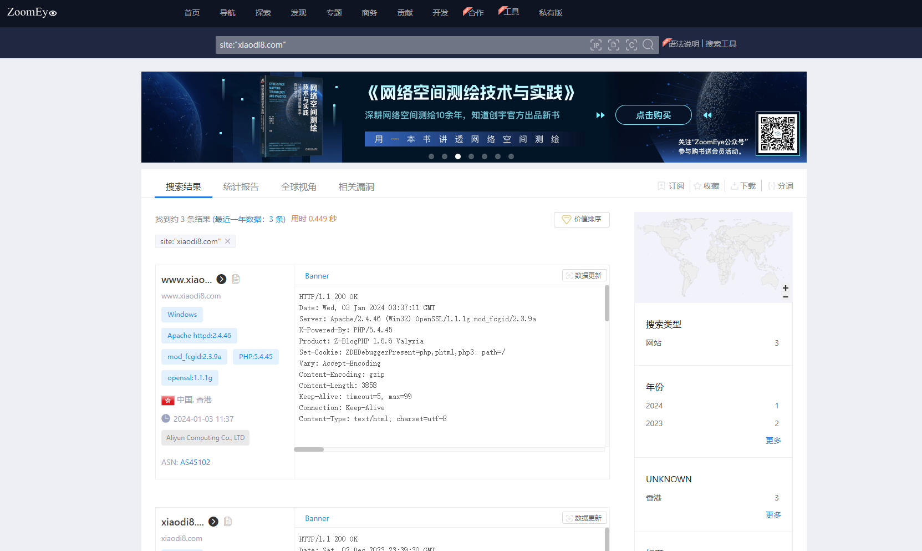Image resolution: width=922 pixels, height=551 pixels.
Task: Click document icon beside xiaodi8.... title
Action: [228, 522]
